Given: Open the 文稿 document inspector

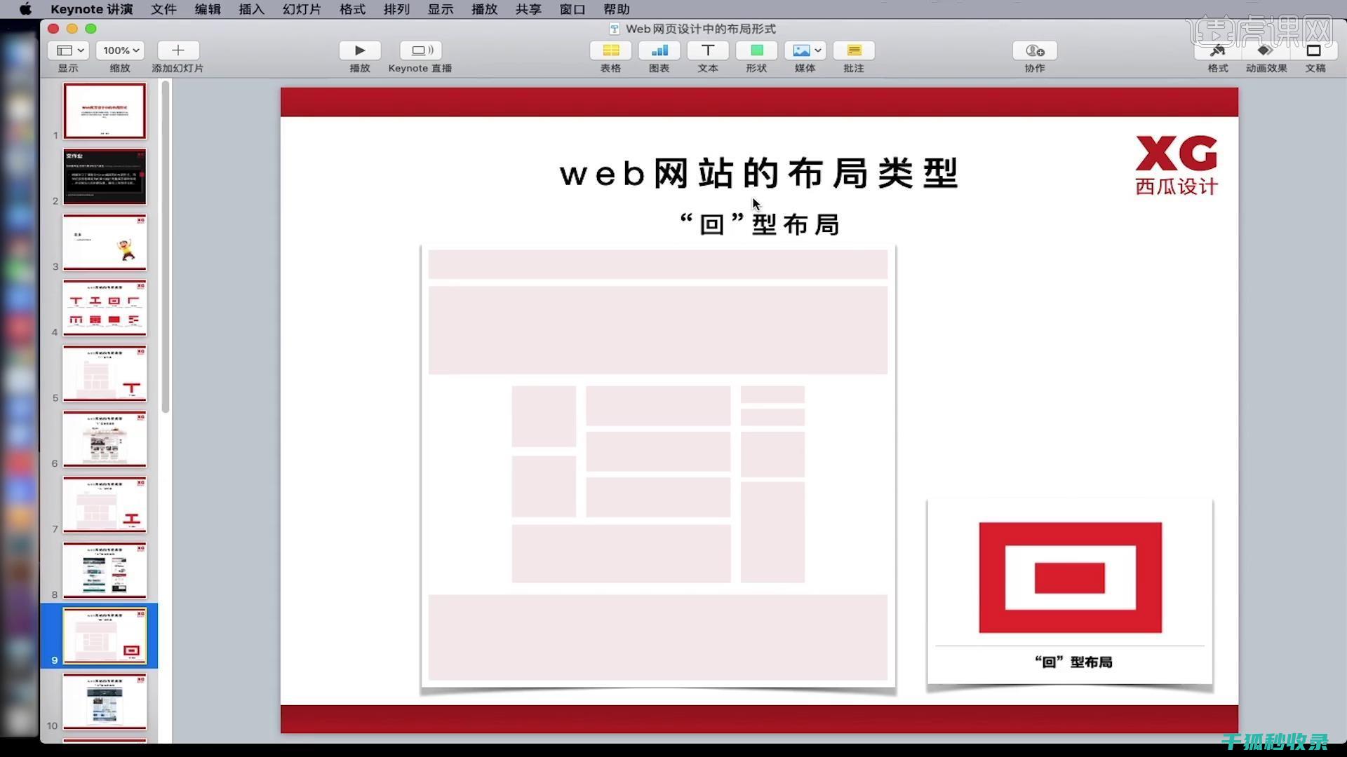Looking at the screenshot, I should pyautogui.click(x=1315, y=50).
